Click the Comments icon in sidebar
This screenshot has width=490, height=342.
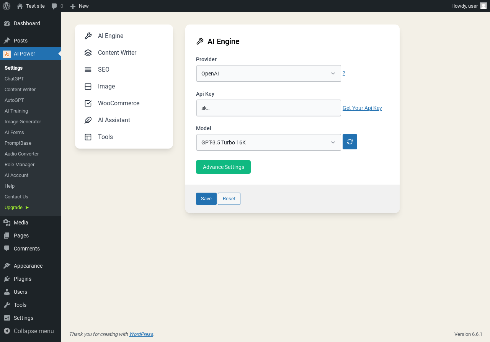7,249
